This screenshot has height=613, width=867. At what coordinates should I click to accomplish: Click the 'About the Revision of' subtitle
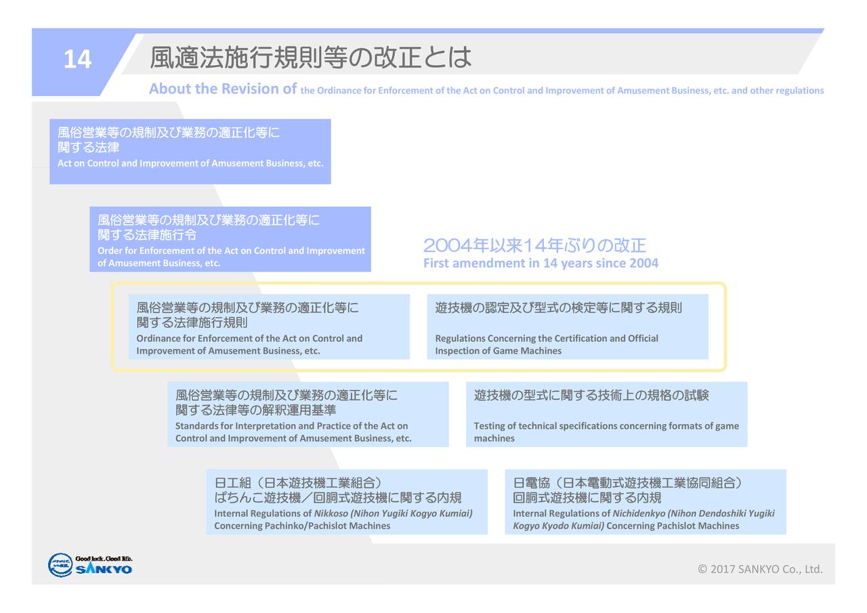223,89
